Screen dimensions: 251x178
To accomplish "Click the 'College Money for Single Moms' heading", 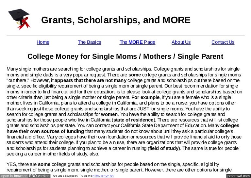I will [x=125, y=56].
